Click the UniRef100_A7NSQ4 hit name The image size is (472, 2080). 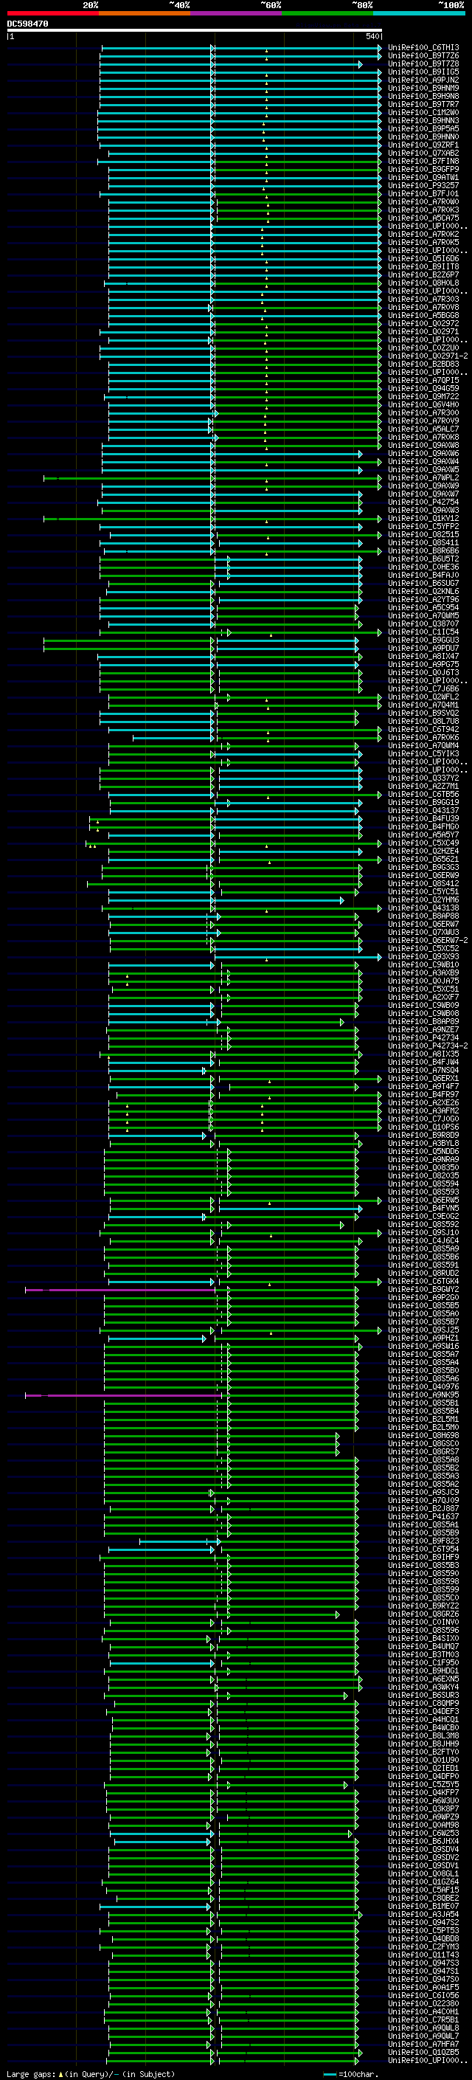coord(423,1071)
